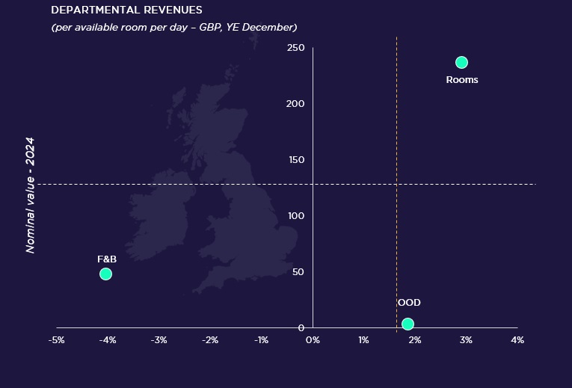Click the Nominal value - 2024 axis title
The width and height of the screenshot is (572, 388).
pyautogui.click(x=31, y=194)
